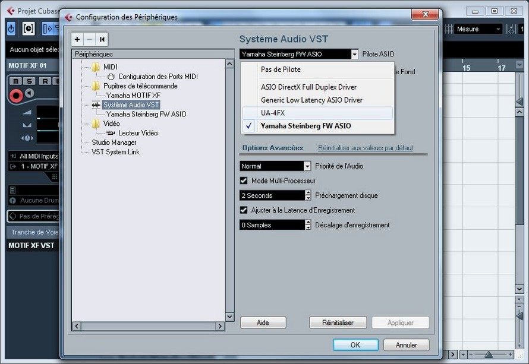
Task: Click the plus add device button
Action: [77, 39]
